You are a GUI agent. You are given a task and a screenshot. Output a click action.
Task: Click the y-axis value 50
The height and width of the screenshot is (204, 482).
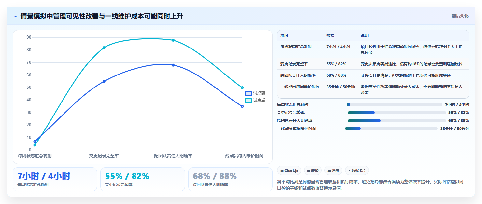(x=29, y=88)
